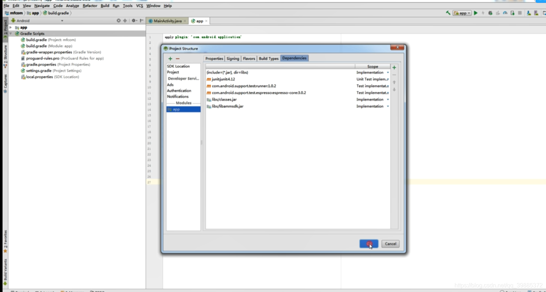The width and height of the screenshot is (546, 292).
Task: Open Project panel settings gear dropdown
Action: pos(134,21)
